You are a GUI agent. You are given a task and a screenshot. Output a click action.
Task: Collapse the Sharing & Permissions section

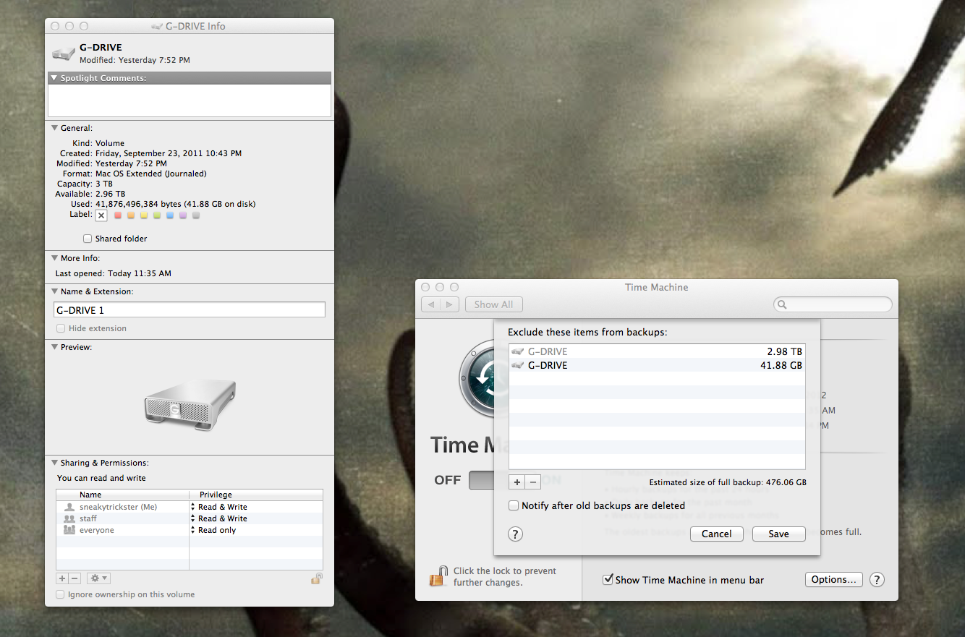coord(54,463)
